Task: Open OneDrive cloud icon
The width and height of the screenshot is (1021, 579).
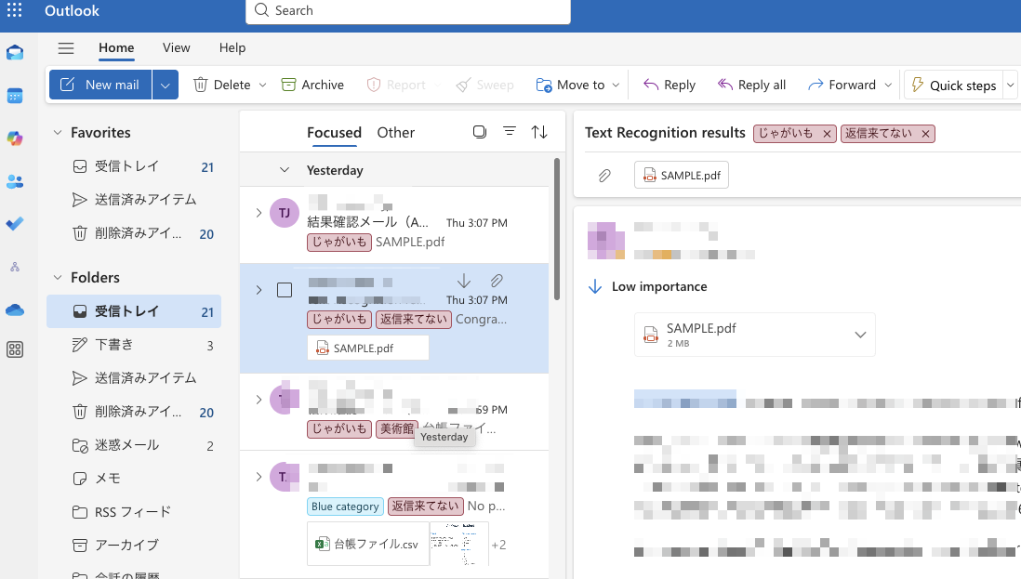Action: click(15, 309)
